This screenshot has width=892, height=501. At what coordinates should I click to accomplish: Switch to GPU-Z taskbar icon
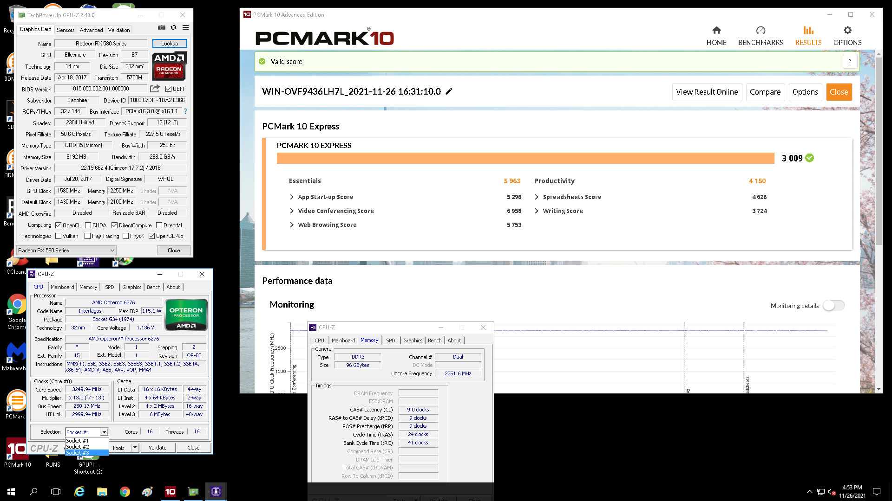click(x=193, y=491)
